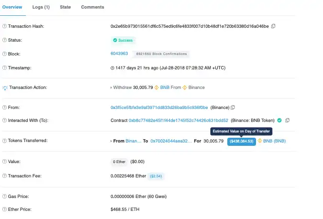Copy the BNB Token contract address

(288, 120)
